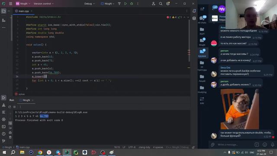Click the print console output icon
277x156 pixels.
click(x=10, y=133)
